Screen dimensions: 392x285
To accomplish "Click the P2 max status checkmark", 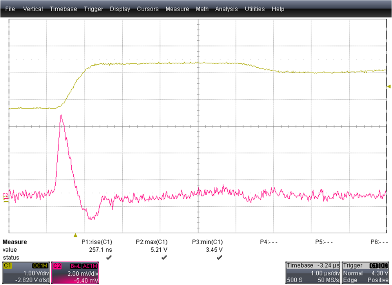I will [164, 257].
